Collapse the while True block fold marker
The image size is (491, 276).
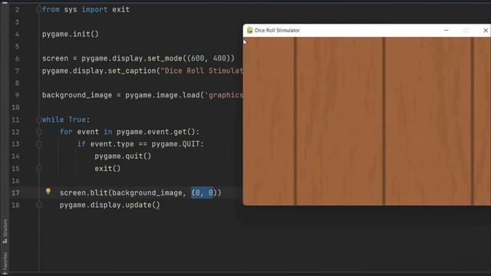click(x=39, y=120)
